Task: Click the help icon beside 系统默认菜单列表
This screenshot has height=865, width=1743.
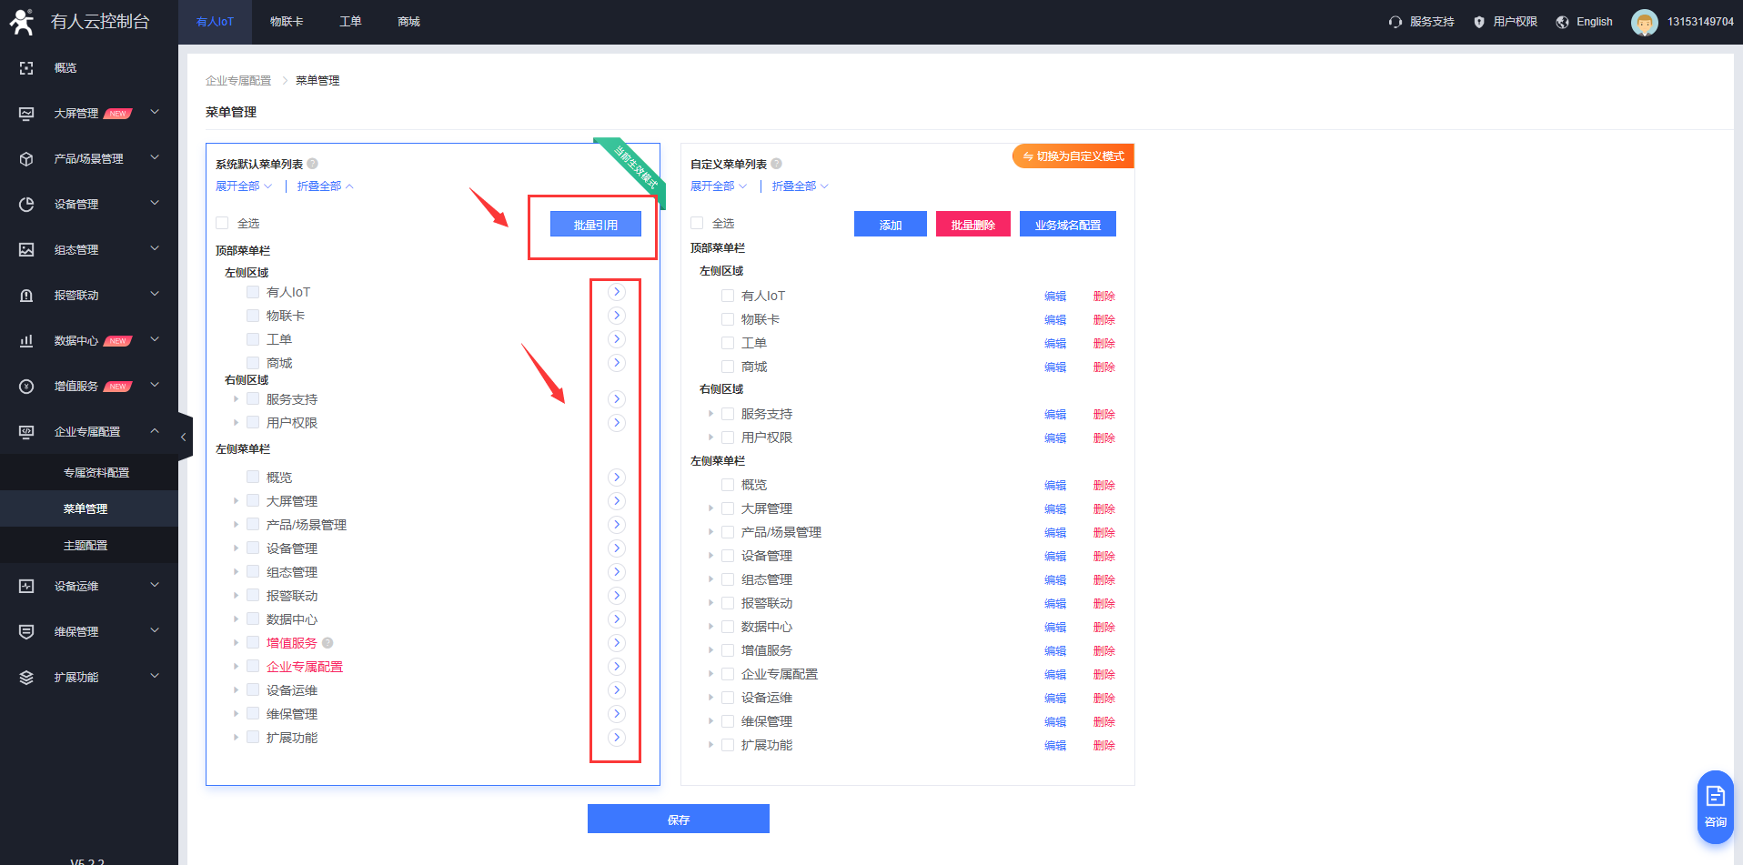Action: click(313, 164)
